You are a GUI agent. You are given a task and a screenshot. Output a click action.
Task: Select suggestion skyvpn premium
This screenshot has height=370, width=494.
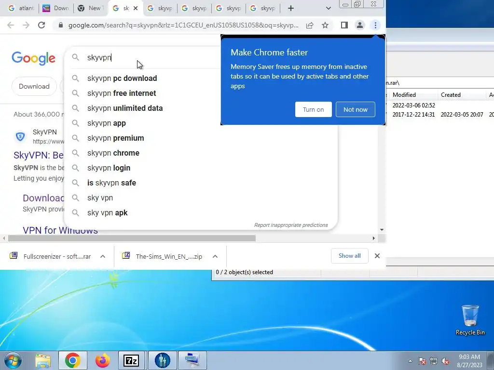pos(116,138)
